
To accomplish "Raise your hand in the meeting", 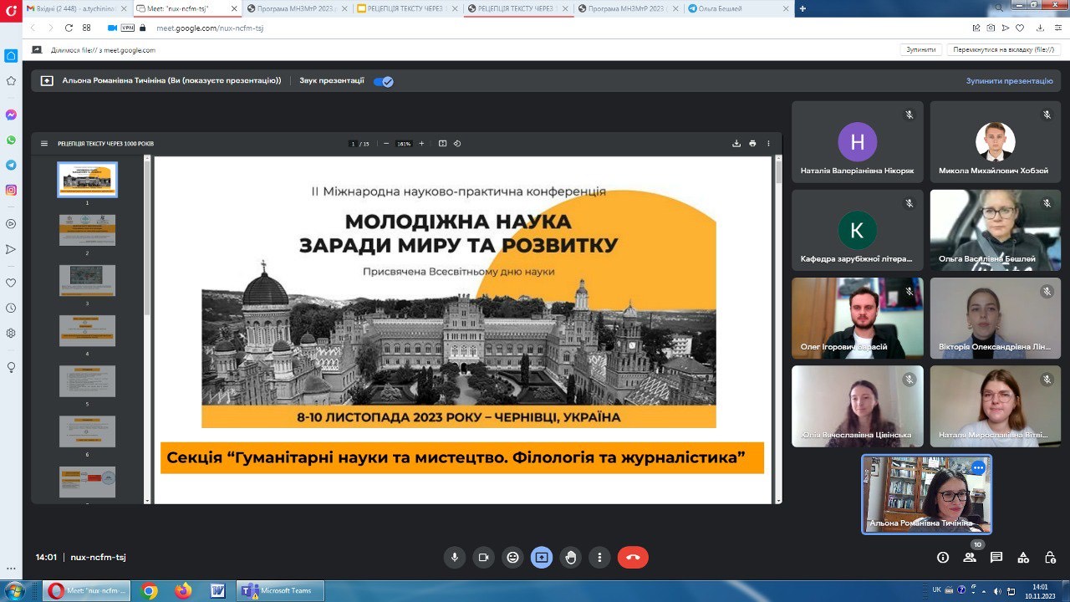I will 571,557.
